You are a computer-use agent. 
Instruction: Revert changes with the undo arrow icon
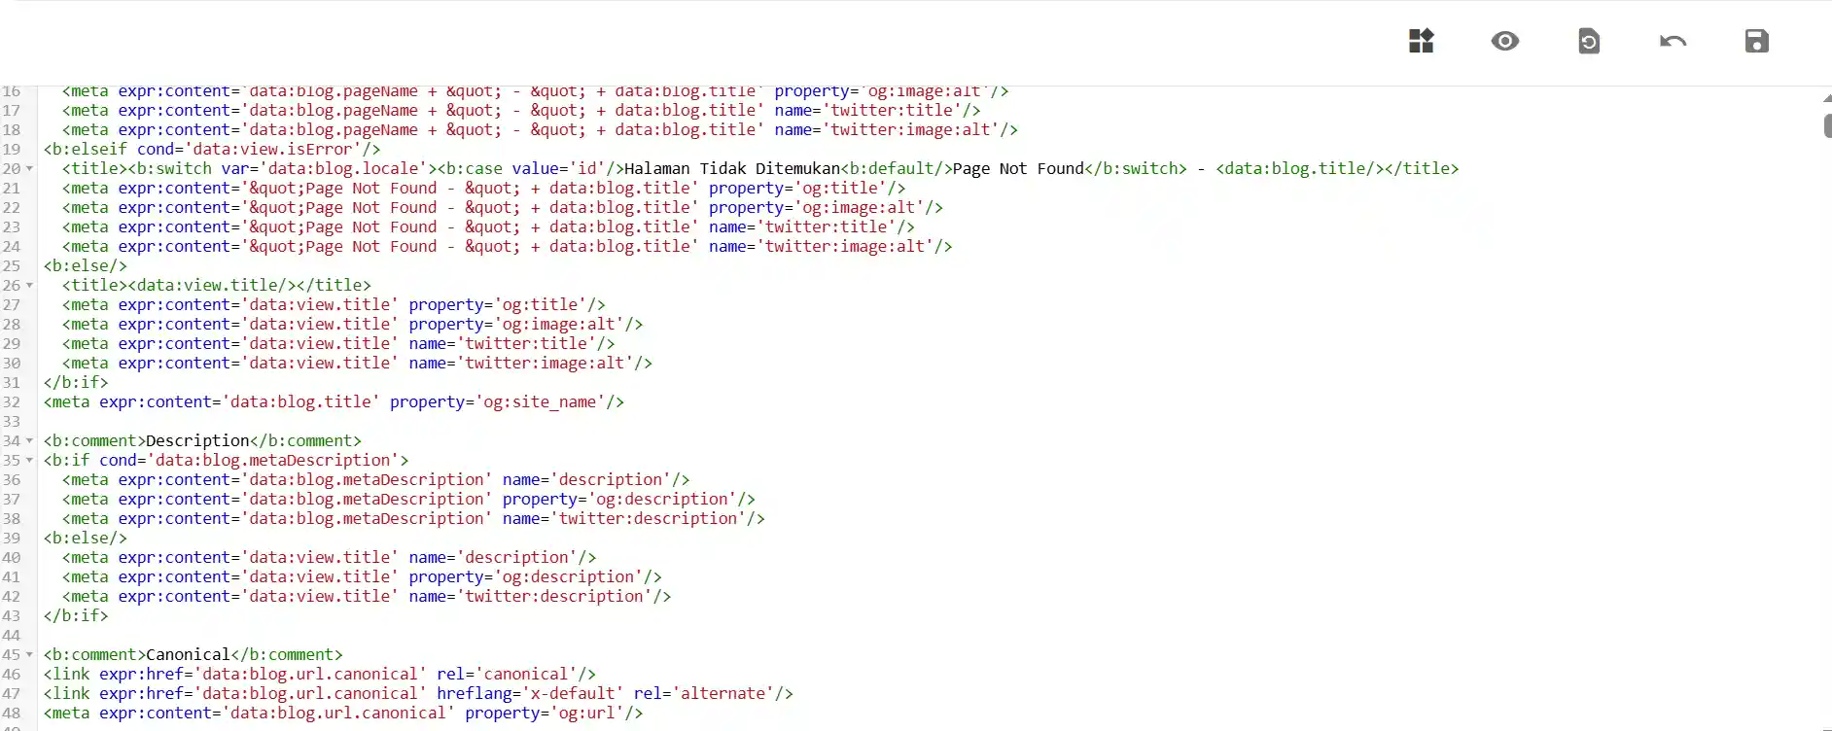(x=1673, y=41)
